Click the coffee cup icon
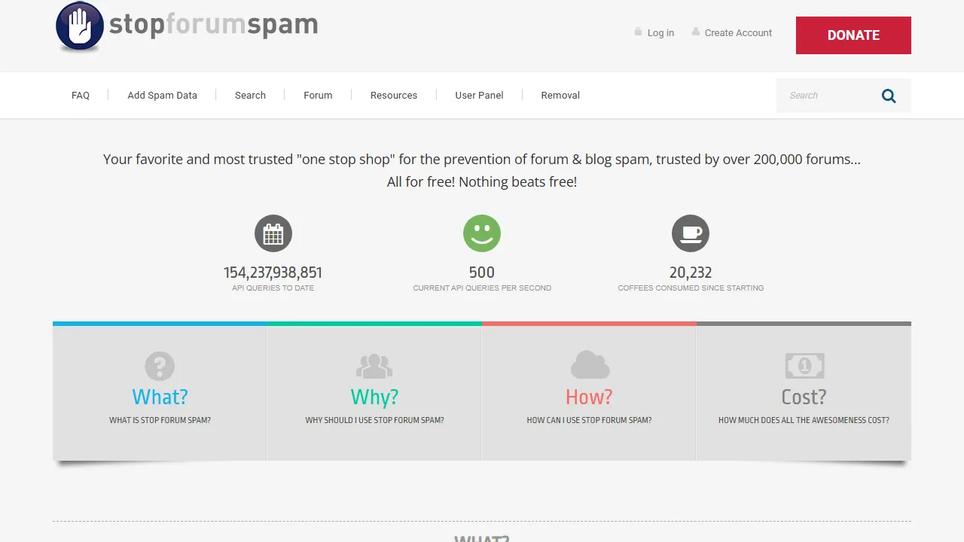Viewport: 964px width, 542px height. pyautogui.click(x=690, y=233)
